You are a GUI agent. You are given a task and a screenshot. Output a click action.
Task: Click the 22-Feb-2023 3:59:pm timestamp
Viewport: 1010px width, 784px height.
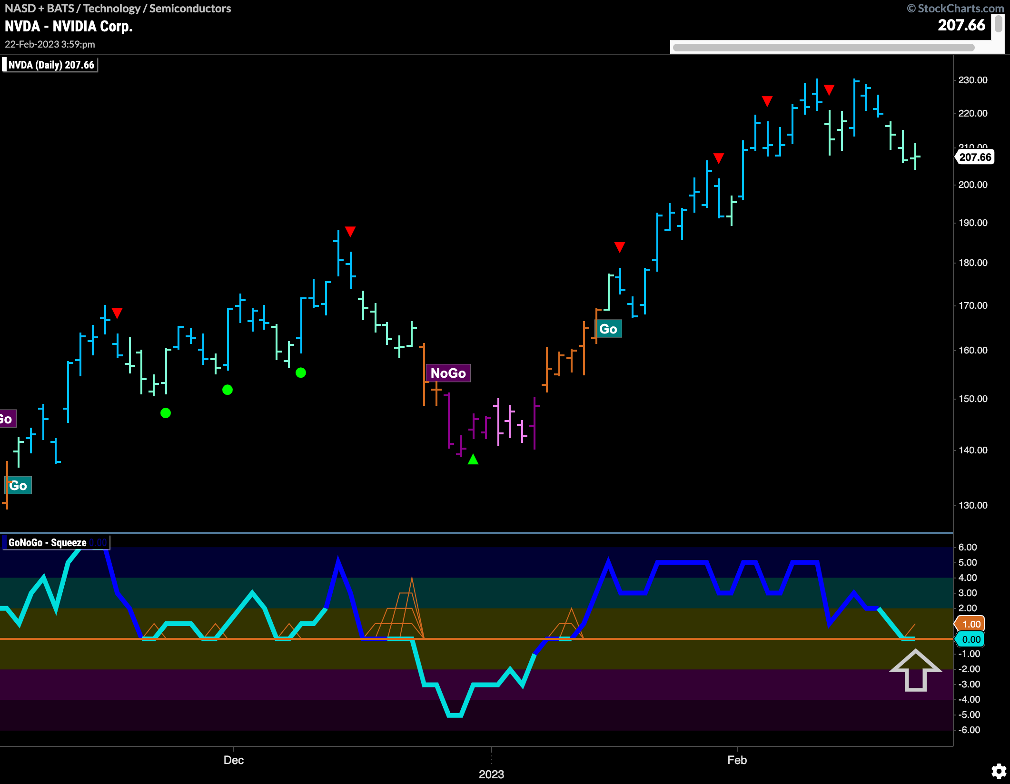pyautogui.click(x=50, y=44)
